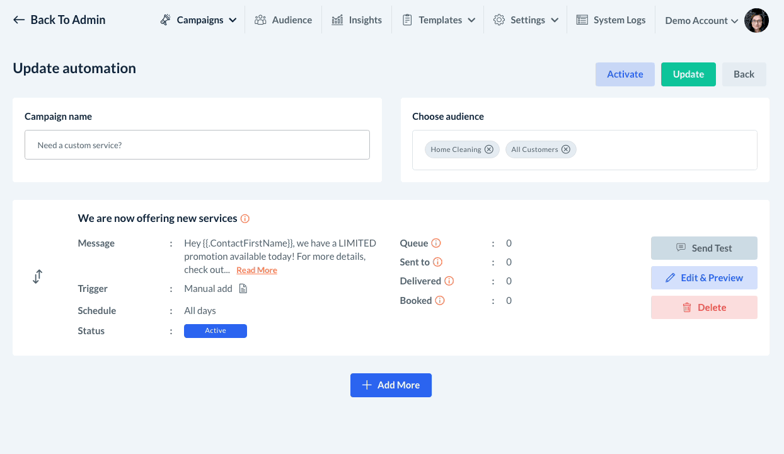Click the reorder arrows icon on automation step
This screenshot has height=454, width=784.
[38, 277]
